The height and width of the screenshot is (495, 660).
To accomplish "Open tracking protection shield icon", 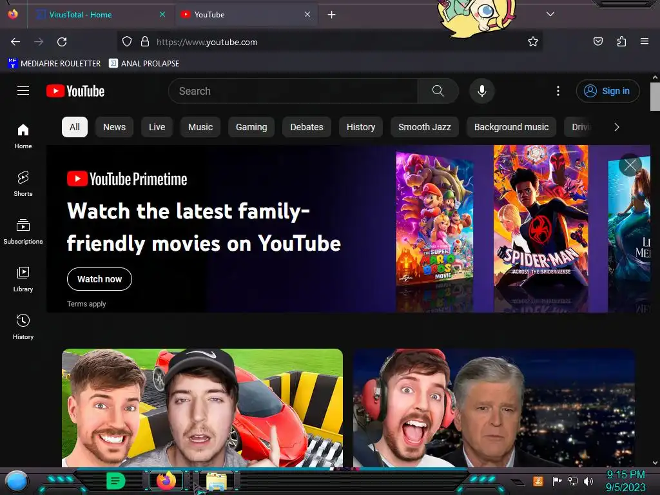I will [x=127, y=42].
